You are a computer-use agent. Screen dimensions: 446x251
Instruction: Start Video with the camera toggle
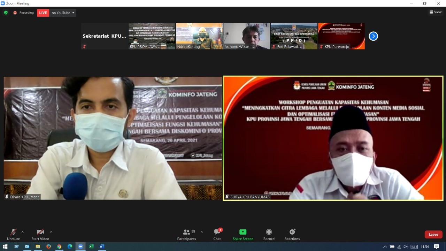pos(40,232)
